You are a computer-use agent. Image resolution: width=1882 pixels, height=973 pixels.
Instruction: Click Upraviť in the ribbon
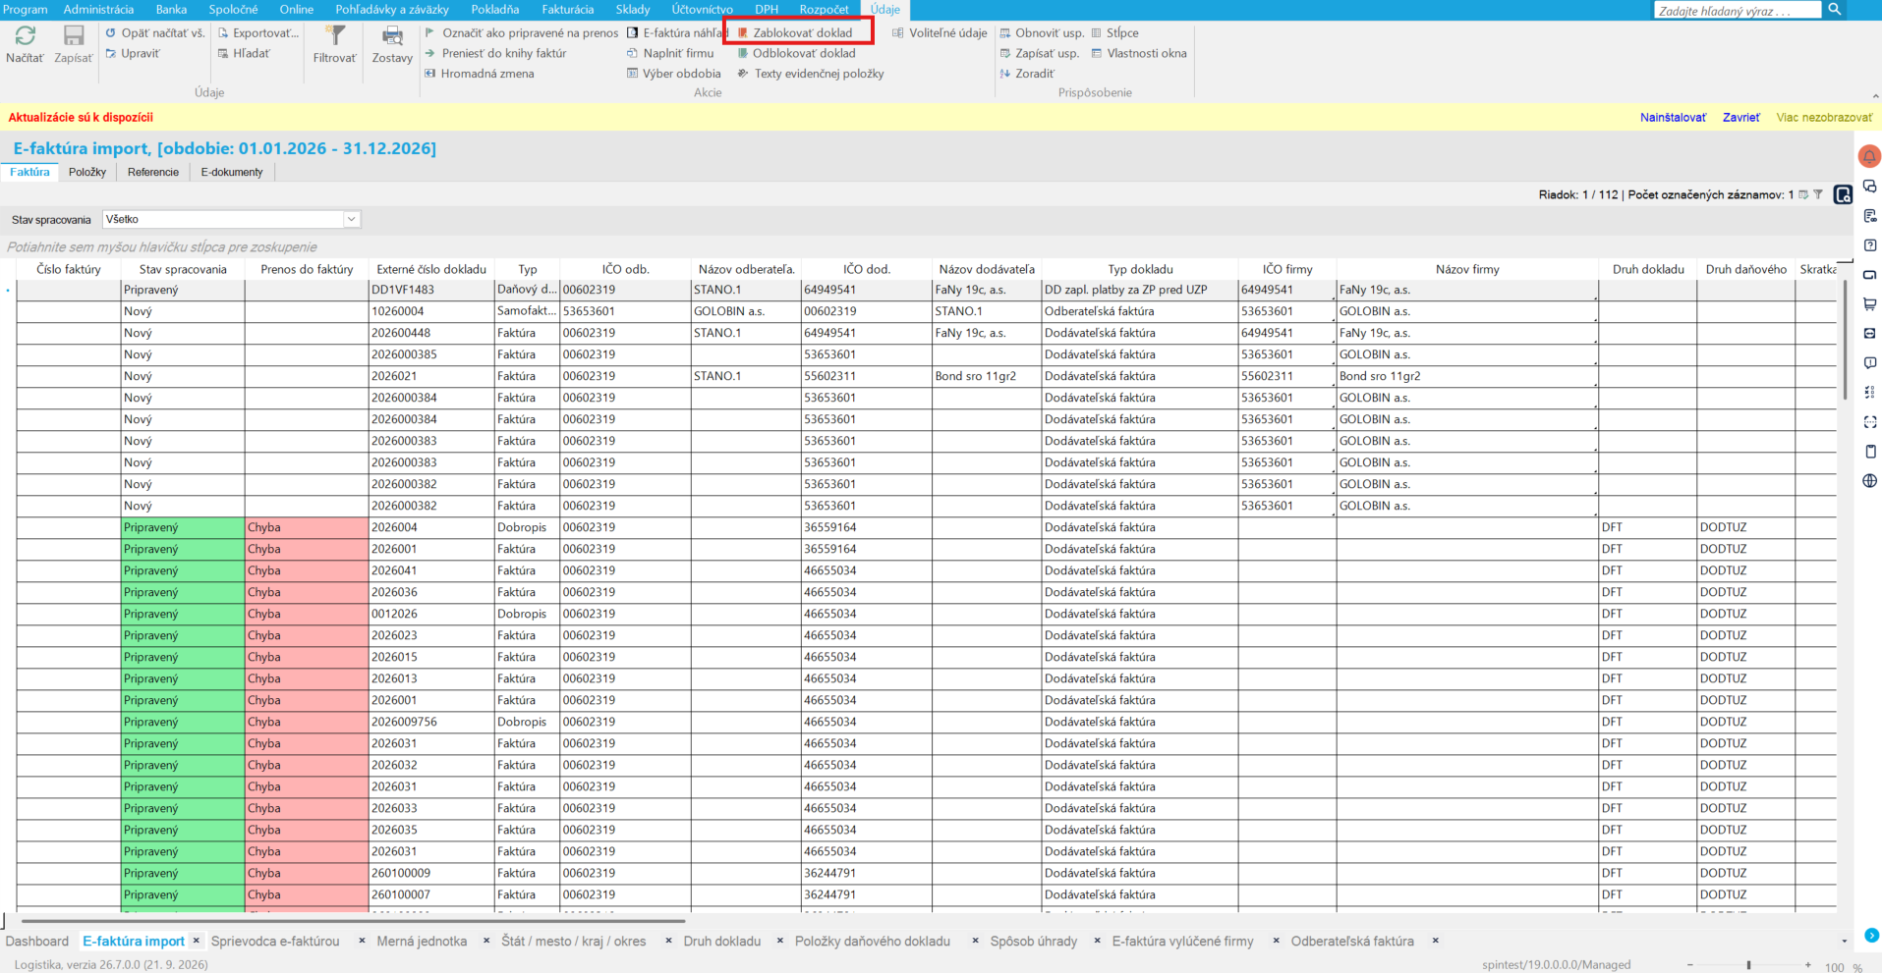pos(133,53)
